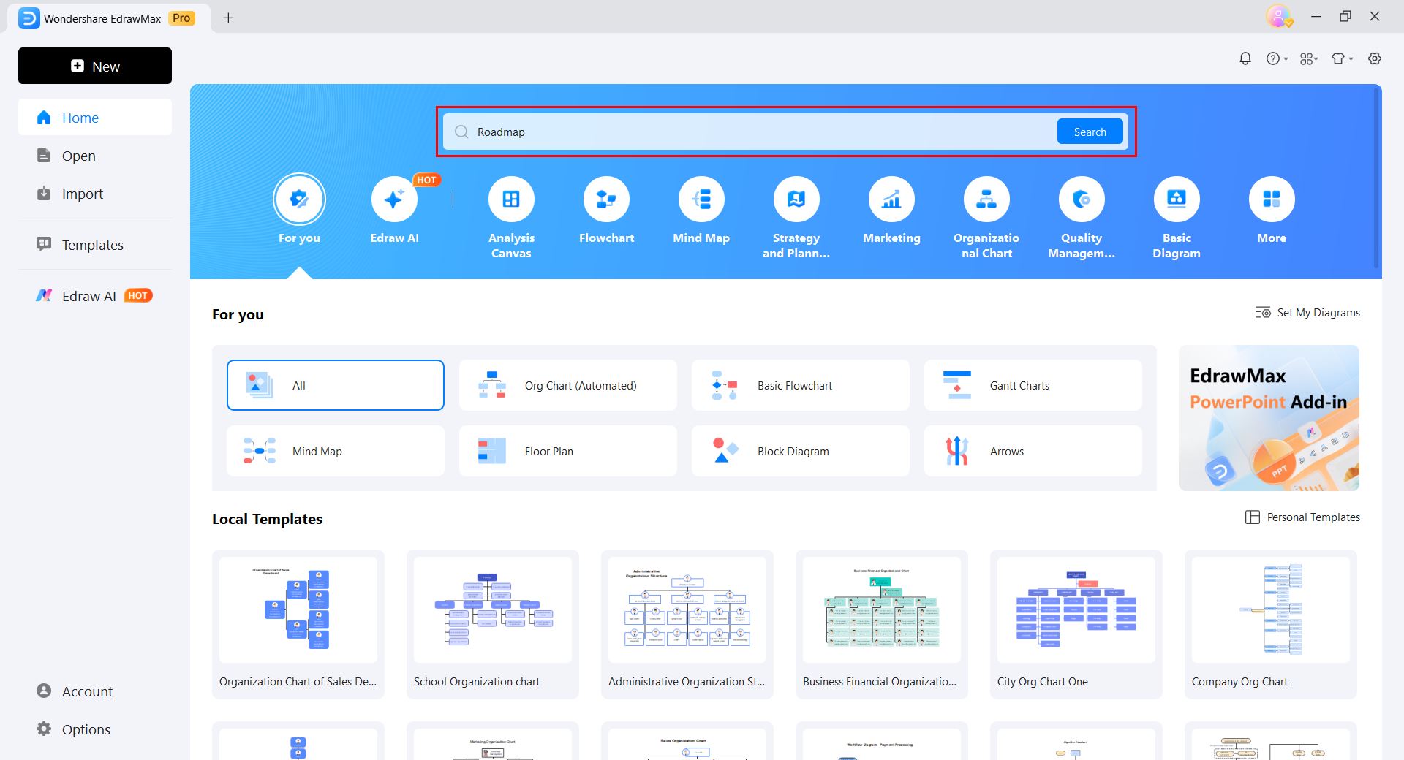Open Options in the sidebar

point(95,729)
